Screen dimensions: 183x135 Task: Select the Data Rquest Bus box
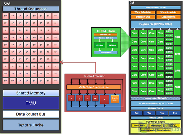tap(31, 114)
